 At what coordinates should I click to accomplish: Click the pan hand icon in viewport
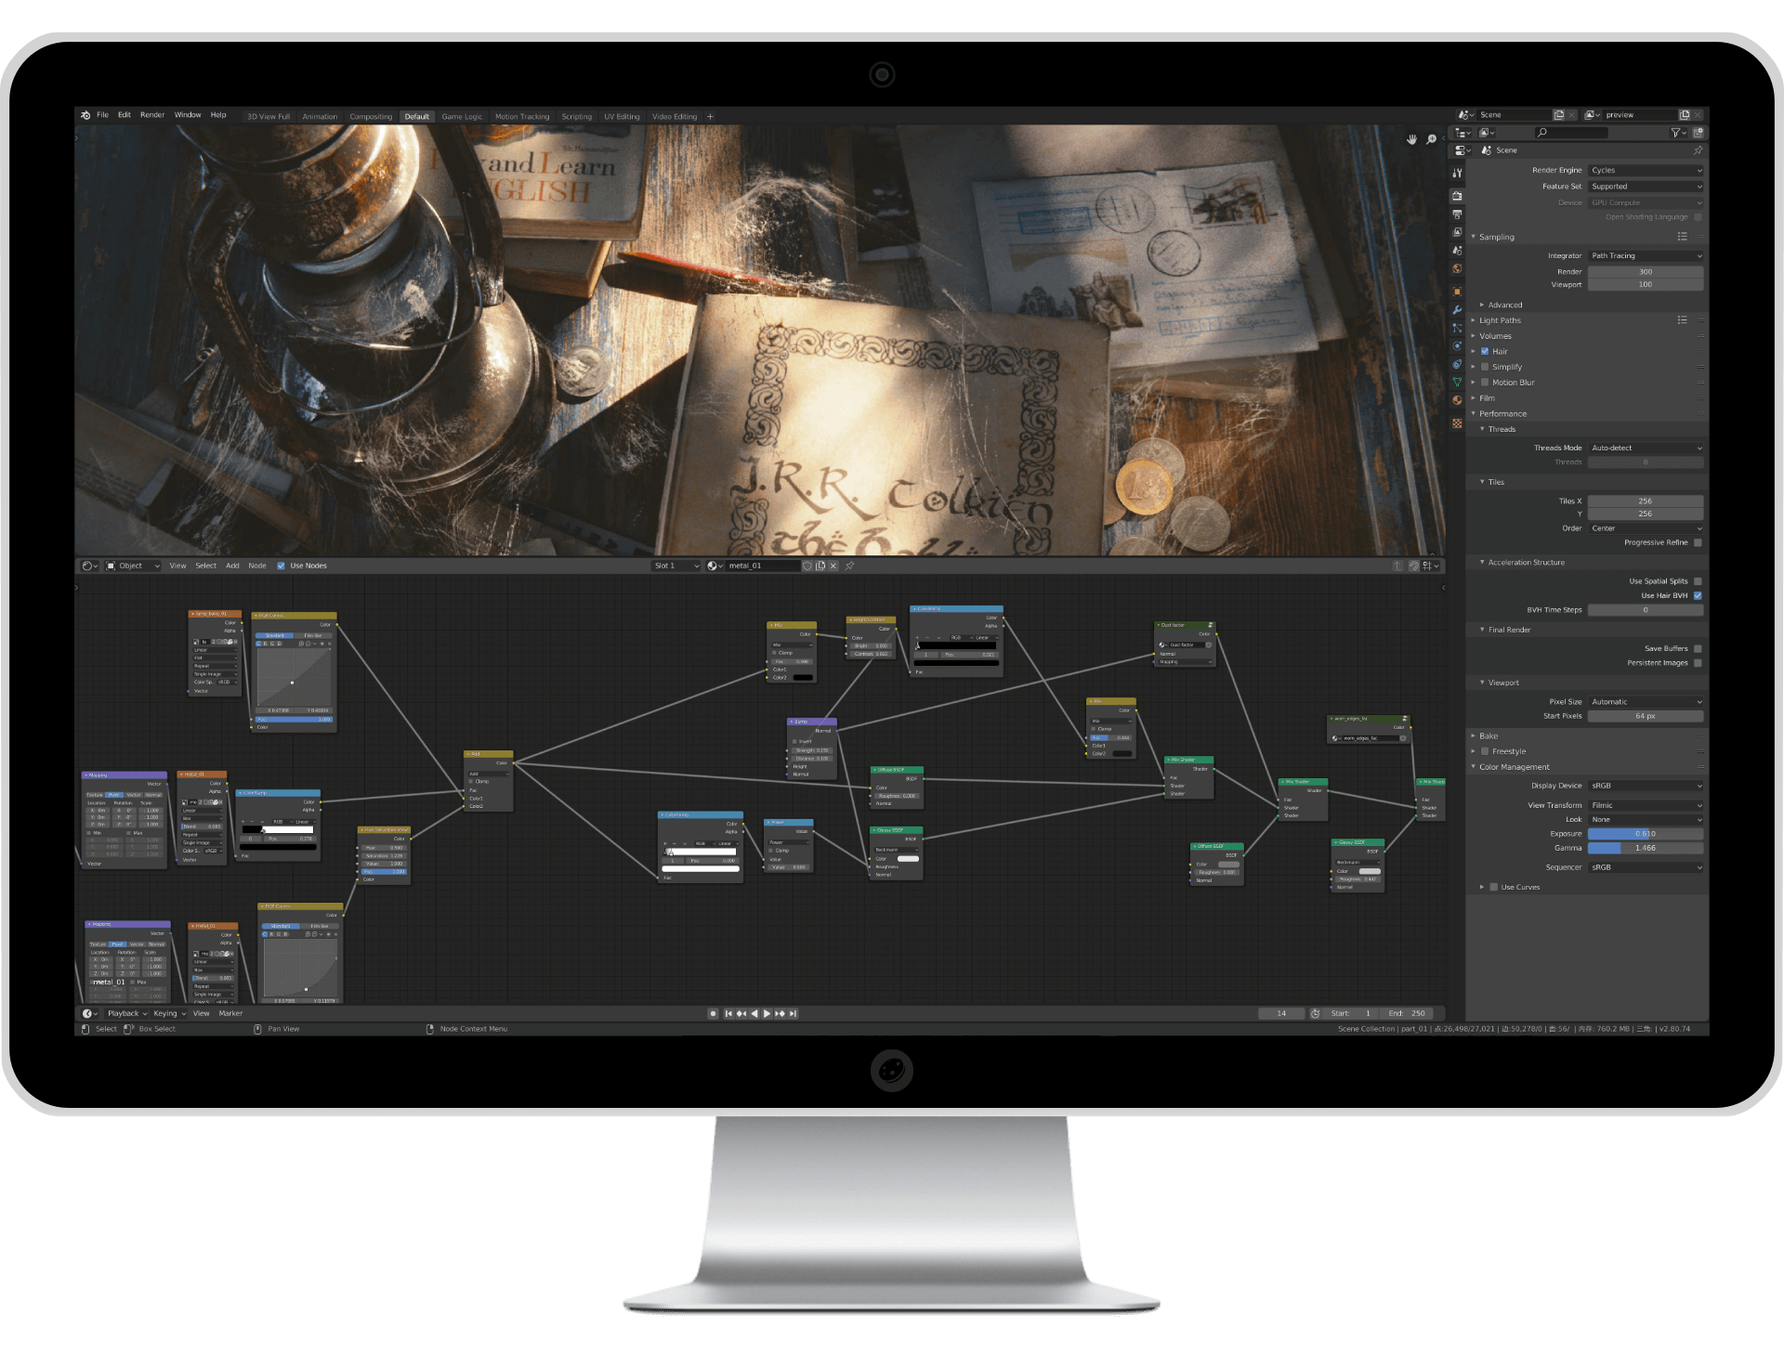1411,139
